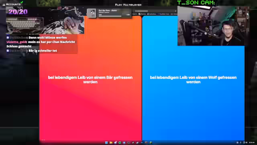
Task: Open the green Spotify taskbar icon
Action: pyautogui.click(x=120, y=143)
